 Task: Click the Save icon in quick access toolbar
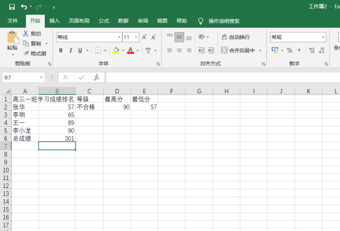[x=12, y=7]
